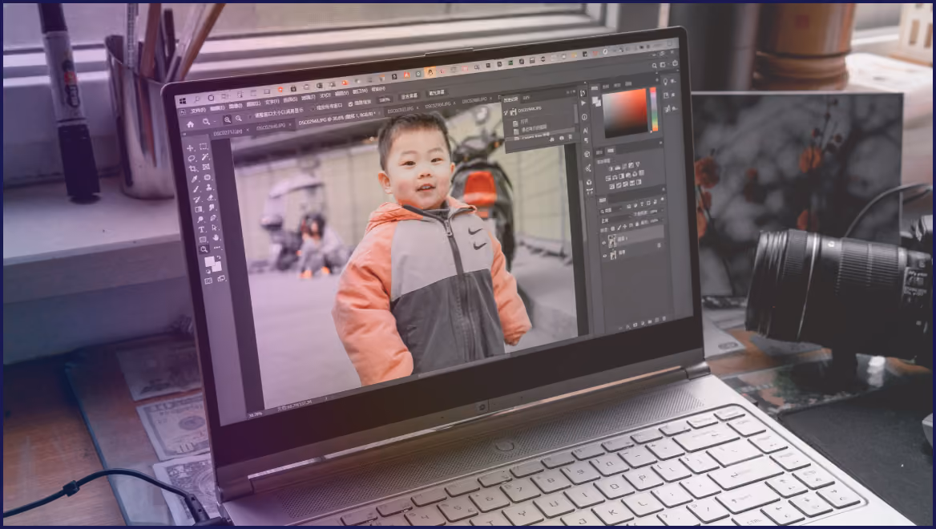
Task: Select the Rectangular Marquee tool
Action: coord(204,147)
